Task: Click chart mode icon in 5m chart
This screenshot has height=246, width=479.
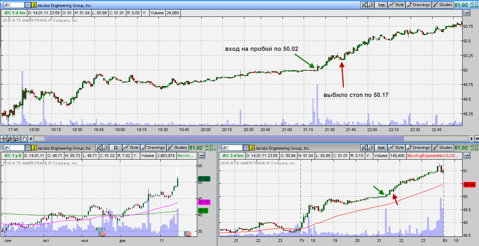Action: [467, 155]
